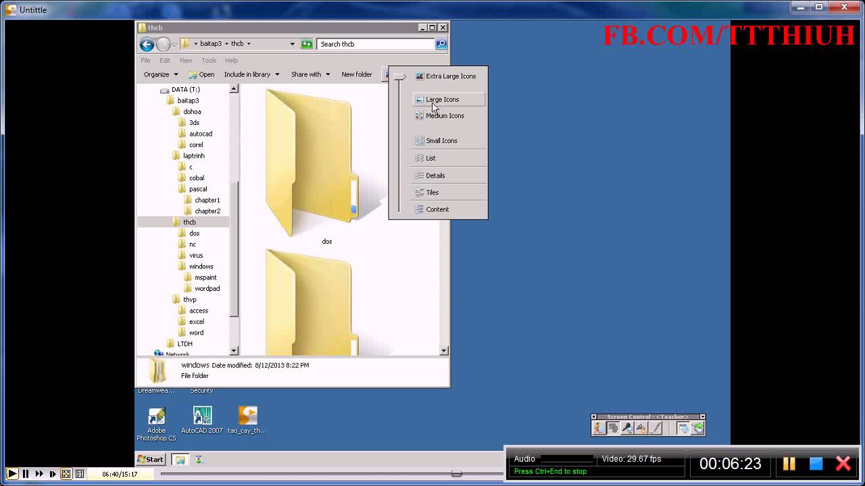Click file pane scroll down arrow
The height and width of the screenshot is (486, 865).
444,350
